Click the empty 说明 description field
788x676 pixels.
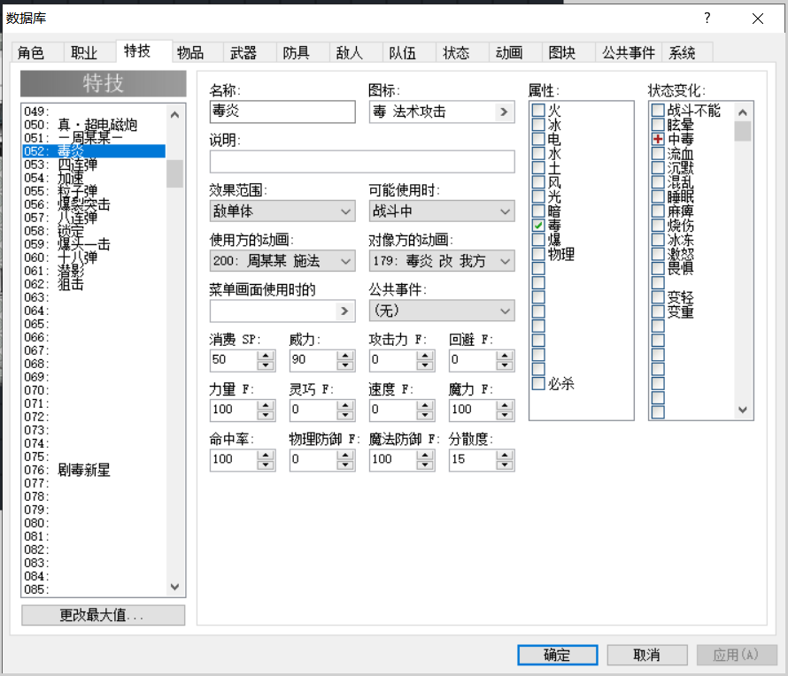[x=362, y=162]
